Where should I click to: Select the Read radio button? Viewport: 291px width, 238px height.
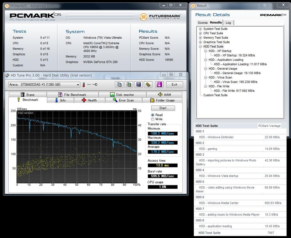(153, 115)
